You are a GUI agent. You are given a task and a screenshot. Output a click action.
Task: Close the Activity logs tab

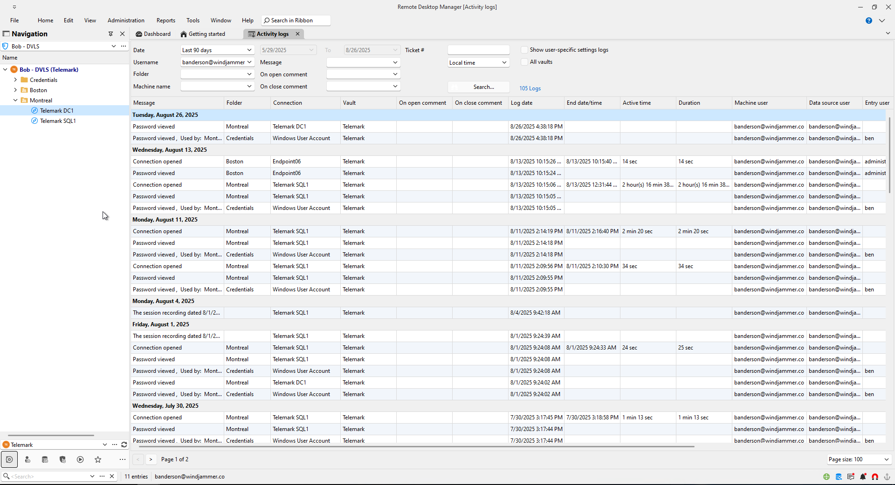coord(297,34)
